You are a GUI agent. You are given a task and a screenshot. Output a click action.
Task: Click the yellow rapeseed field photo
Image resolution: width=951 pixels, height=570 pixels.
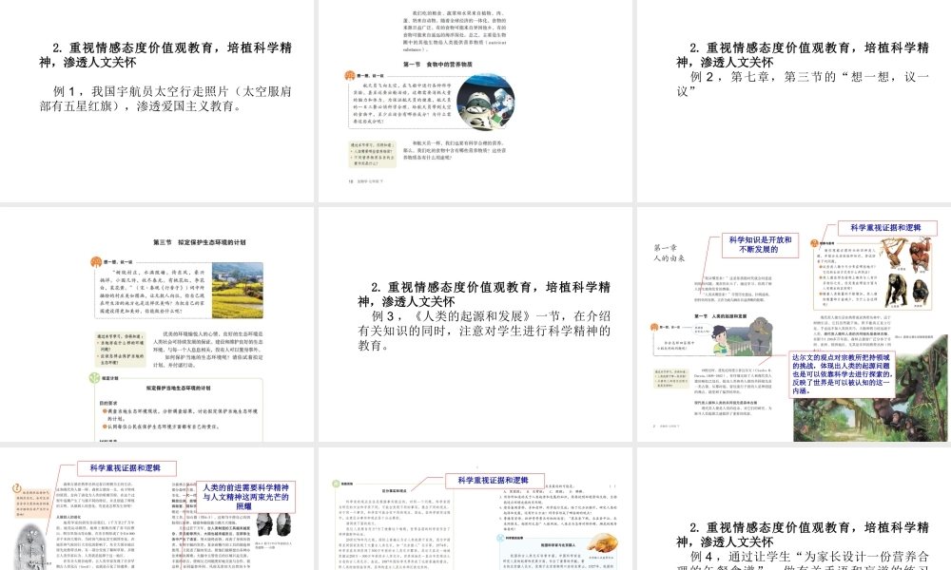click(237, 290)
